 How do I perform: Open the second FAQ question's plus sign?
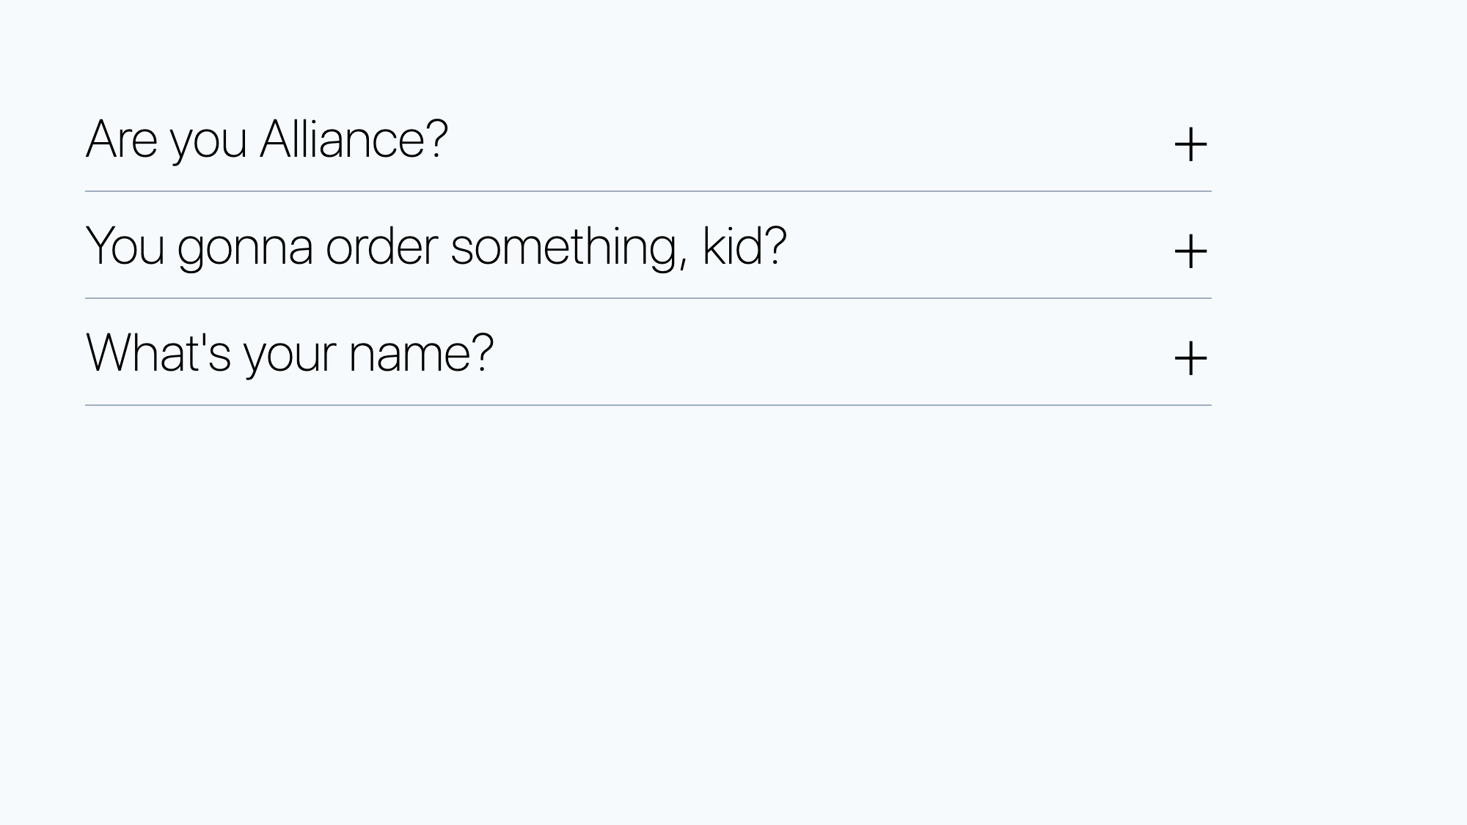(x=1190, y=251)
